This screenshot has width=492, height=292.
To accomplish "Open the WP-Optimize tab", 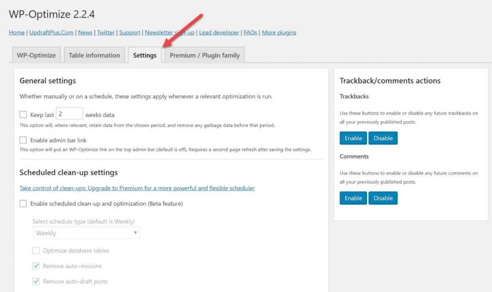I will [x=36, y=55].
